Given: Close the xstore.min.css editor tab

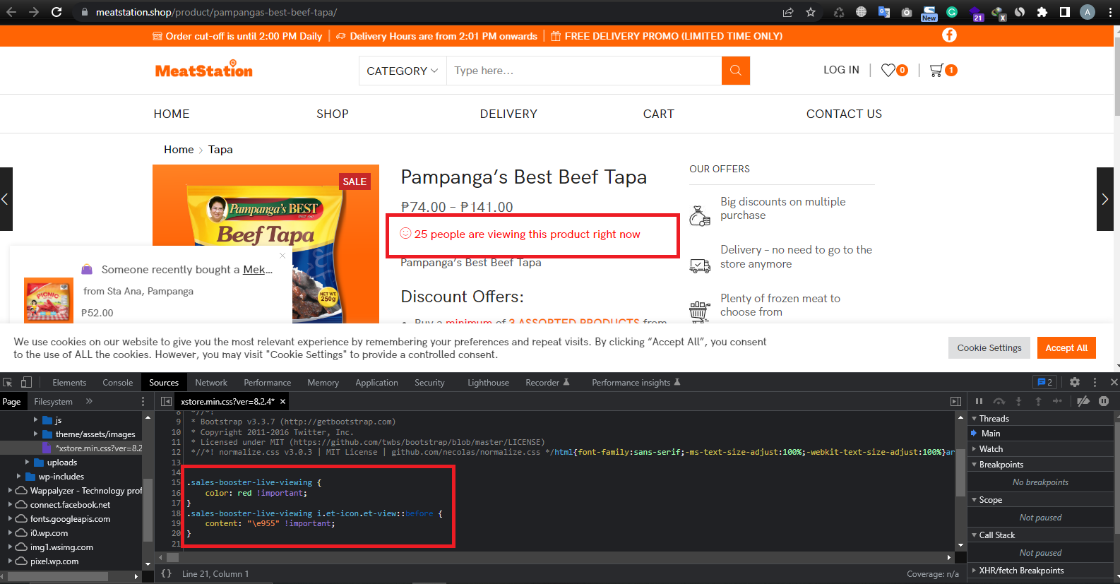Looking at the screenshot, I should coord(282,401).
